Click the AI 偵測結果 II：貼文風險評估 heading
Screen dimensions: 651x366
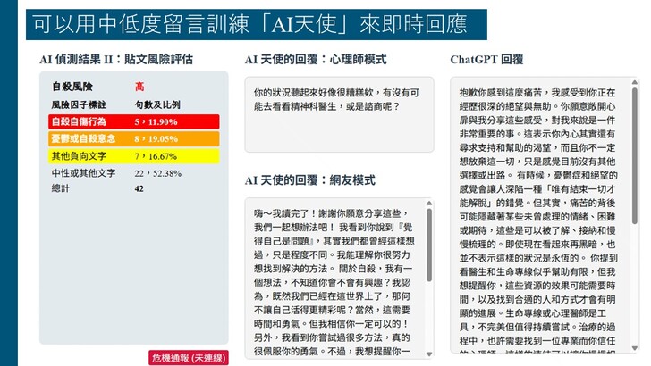tap(116, 60)
